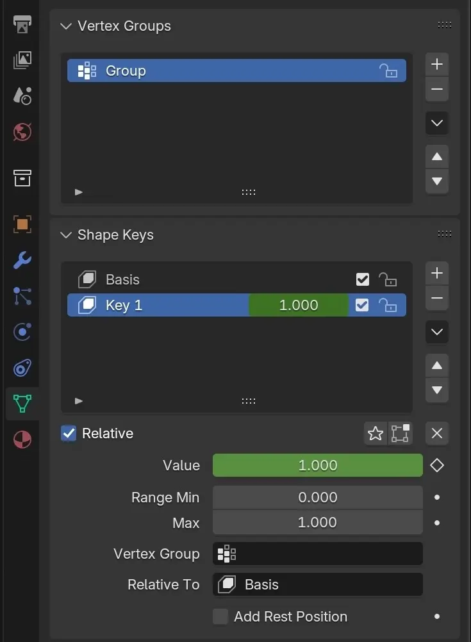Click the shape key Value slider

pyautogui.click(x=317, y=466)
